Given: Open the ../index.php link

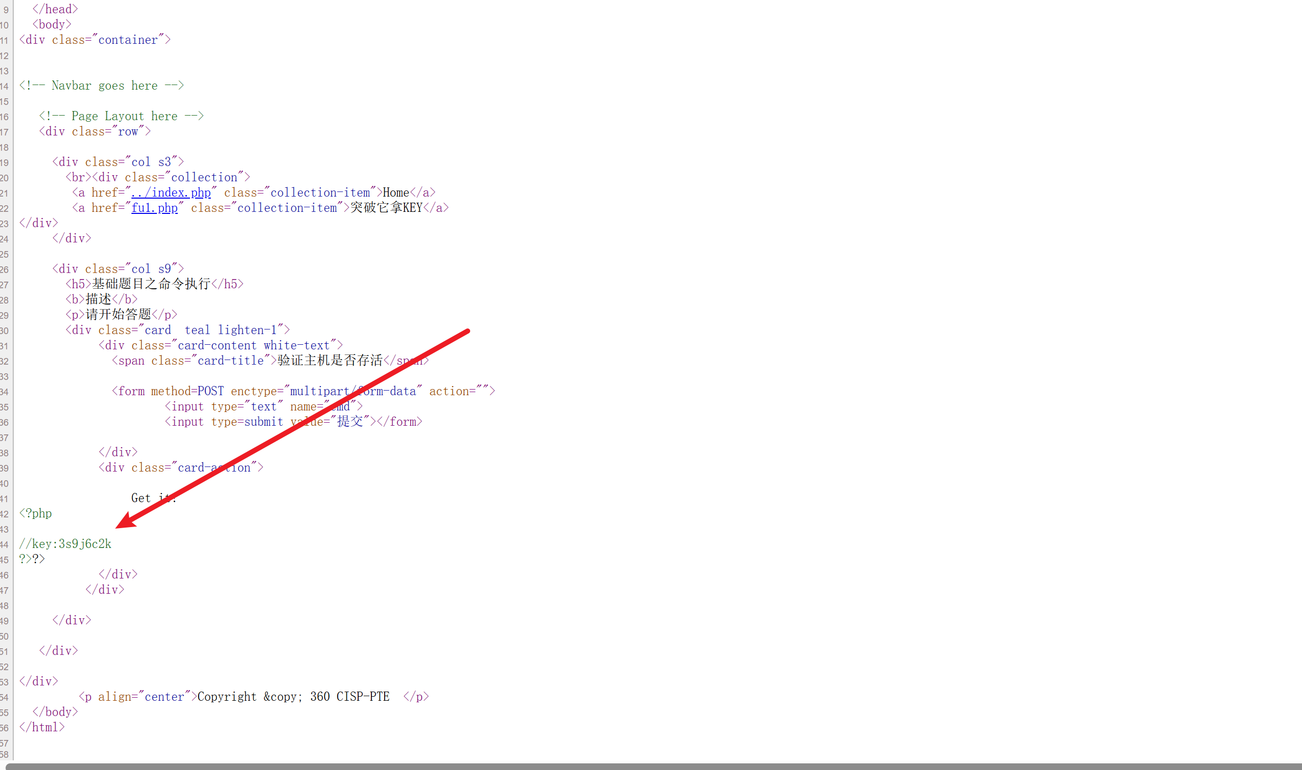Looking at the screenshot, I should point(171,193).
